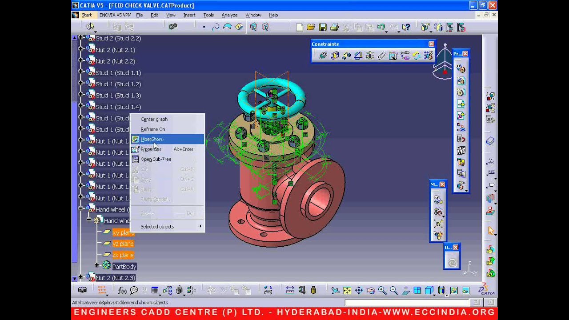Screen dimensions: 569x320
Task: Select the xy plane tree item
Action: click(x=123, y=232)
